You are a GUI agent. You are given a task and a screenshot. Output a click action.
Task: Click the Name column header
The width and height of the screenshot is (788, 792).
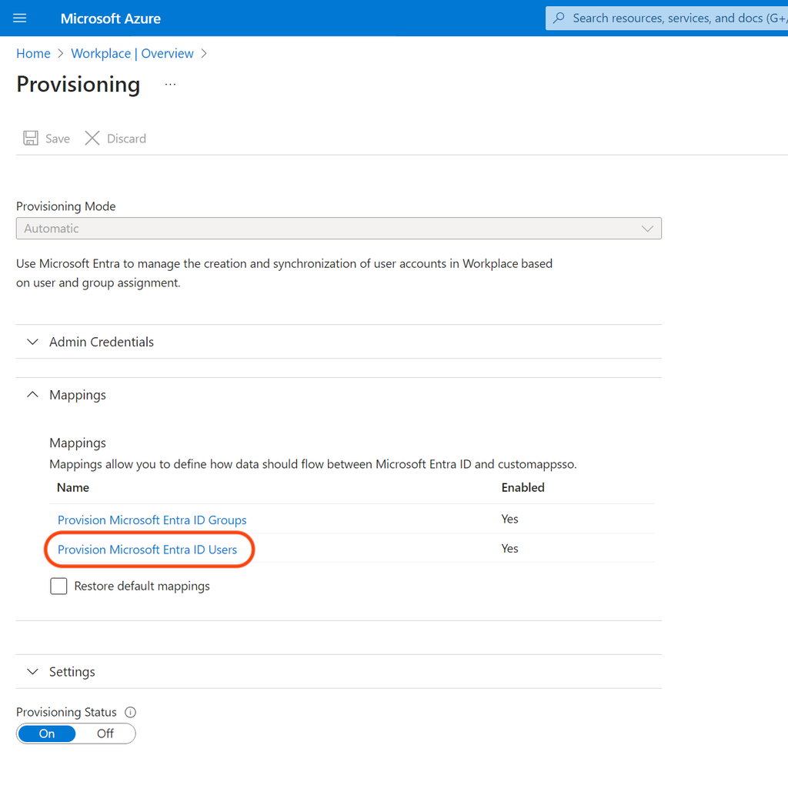point(73,487)
